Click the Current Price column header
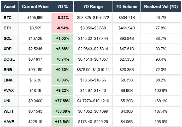182x127 pixels. click(x=35, y=7)
